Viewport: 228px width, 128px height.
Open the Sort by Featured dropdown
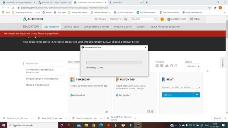tap(193, 66)
